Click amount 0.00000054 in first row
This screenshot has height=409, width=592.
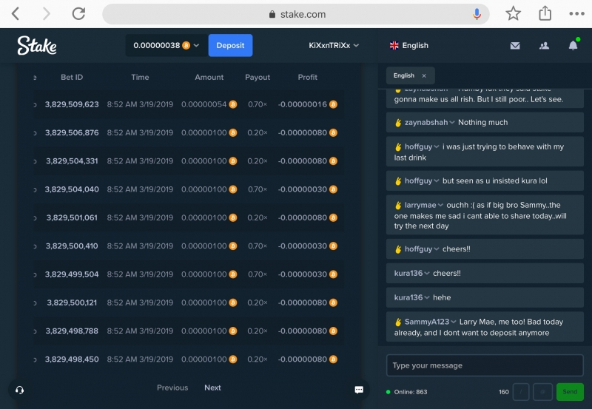coord(204,104)
